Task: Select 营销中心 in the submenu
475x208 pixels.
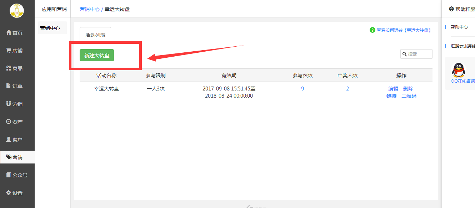Action: [x=50, y=28]
